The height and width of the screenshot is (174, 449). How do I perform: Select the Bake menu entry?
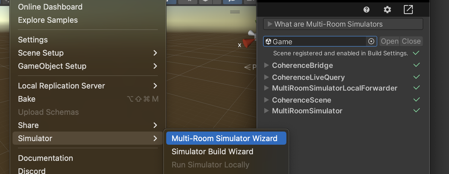click(x=88, y=99)
